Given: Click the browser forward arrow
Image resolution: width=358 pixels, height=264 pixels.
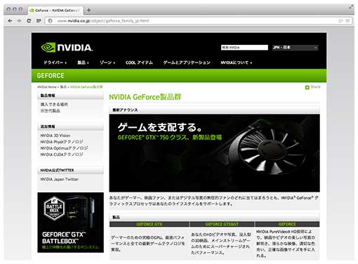Looking at the screenshot, I should click(x=19, y=21).
